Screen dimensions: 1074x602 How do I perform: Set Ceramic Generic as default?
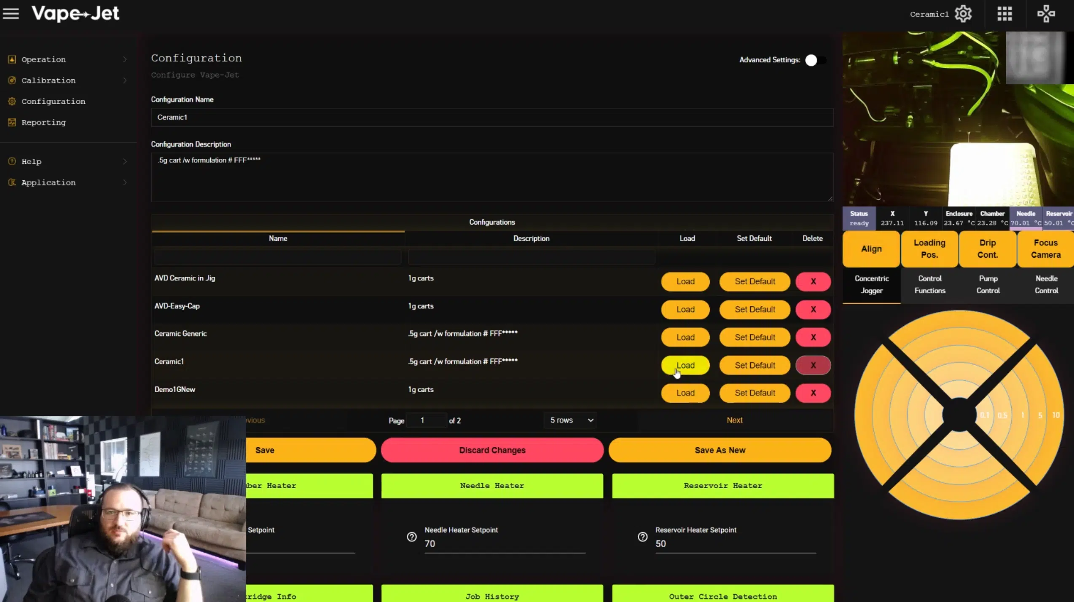pos(754,337)
